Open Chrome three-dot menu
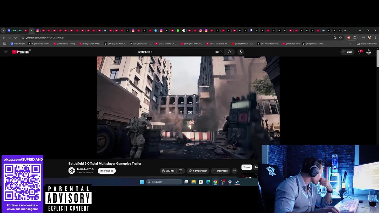The width and height of the screenshot is (379, 213). point(375,38)
